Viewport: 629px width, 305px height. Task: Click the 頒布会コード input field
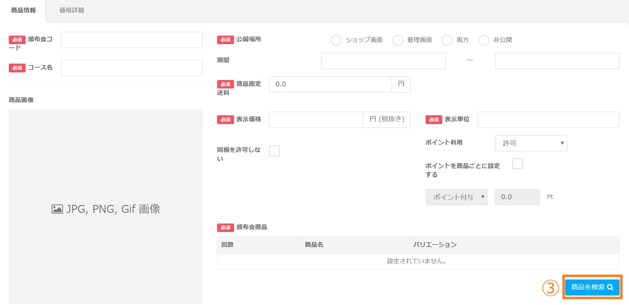[x=131, y=40]
